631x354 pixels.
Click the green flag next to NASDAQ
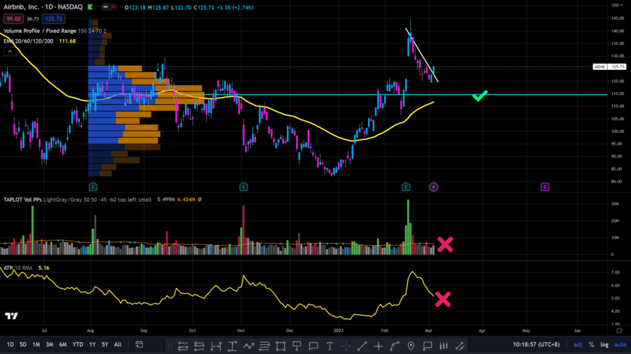click(x=90, y=7)
